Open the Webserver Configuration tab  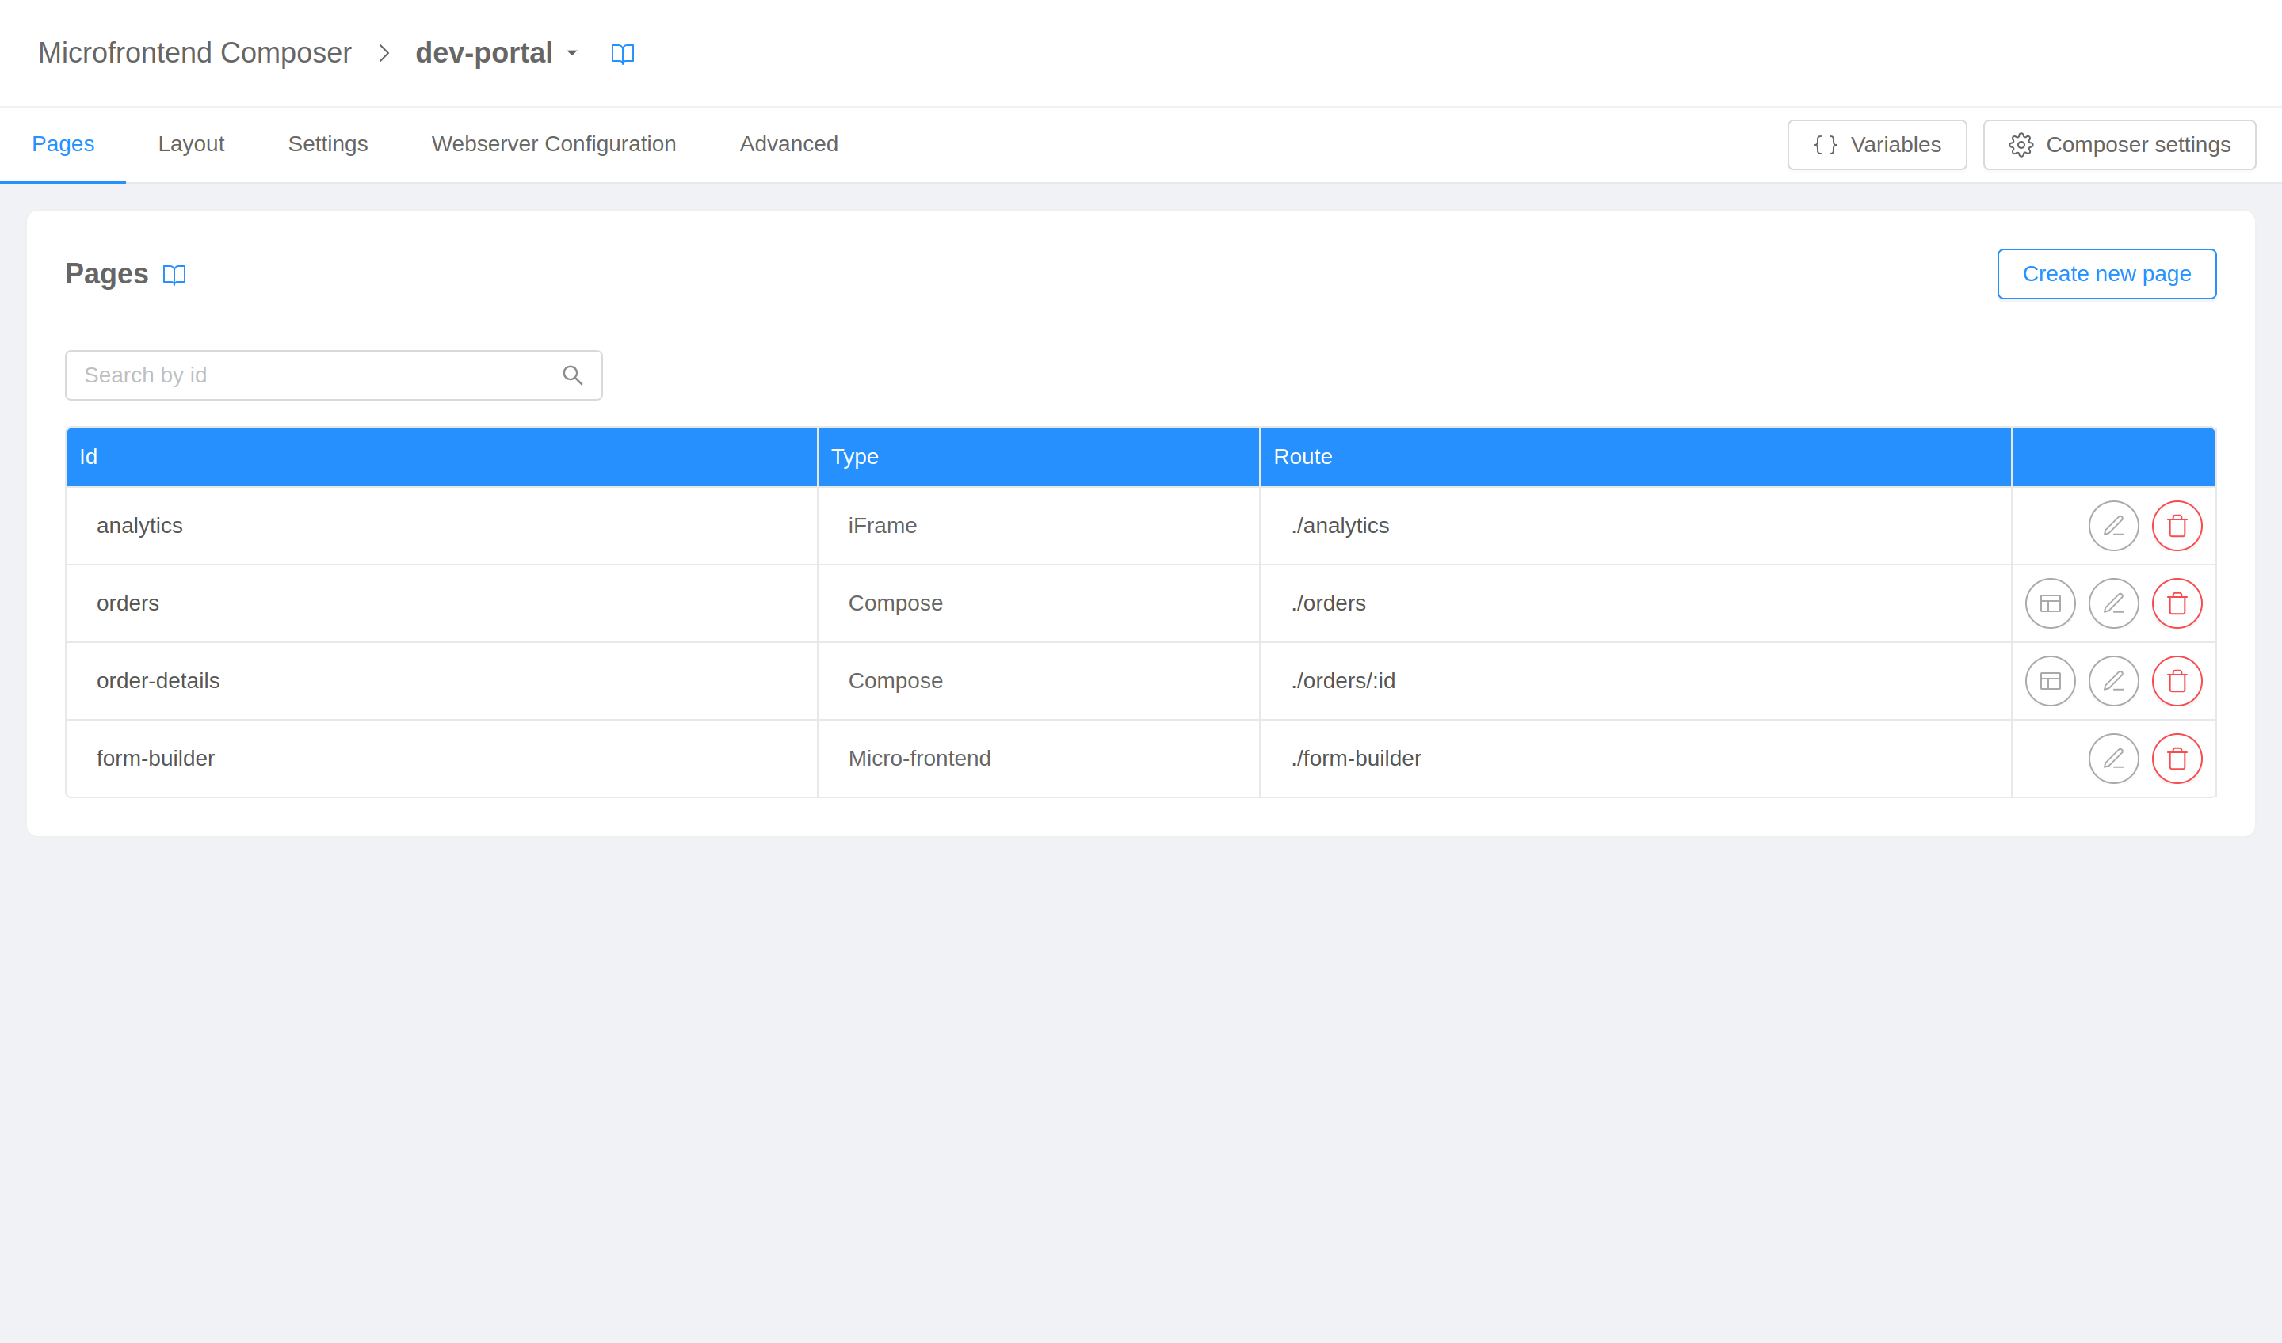(x=553, y=144)
